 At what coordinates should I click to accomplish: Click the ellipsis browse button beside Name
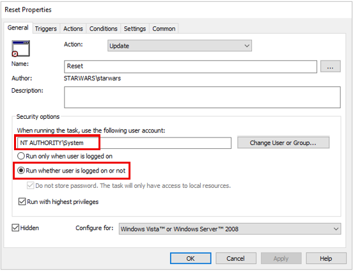(x=330, y=66)
